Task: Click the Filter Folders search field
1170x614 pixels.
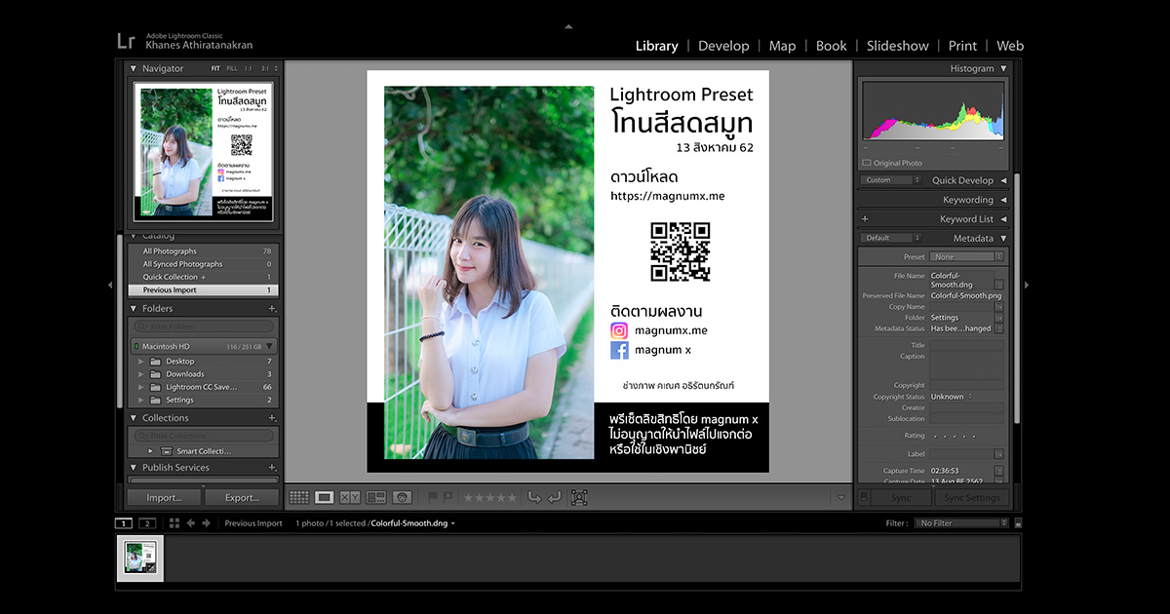Action: 205,326
